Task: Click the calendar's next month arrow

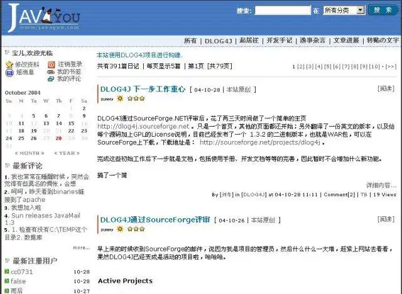Action: 43,154
